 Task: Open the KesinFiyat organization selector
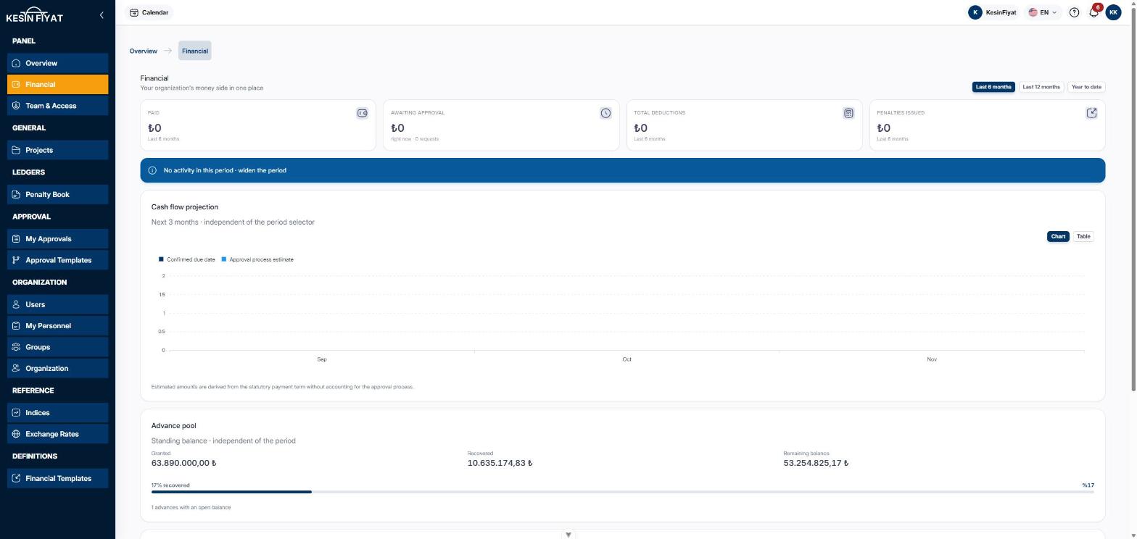(x=993, y=12)
